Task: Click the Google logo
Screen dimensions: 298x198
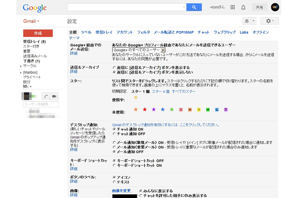Action: (x=34, y=8)
